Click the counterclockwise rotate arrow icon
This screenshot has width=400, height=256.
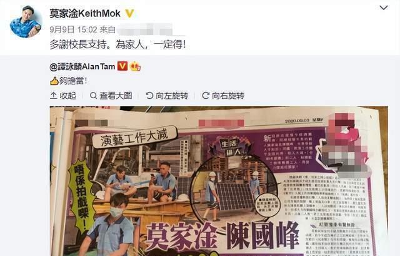149,96
